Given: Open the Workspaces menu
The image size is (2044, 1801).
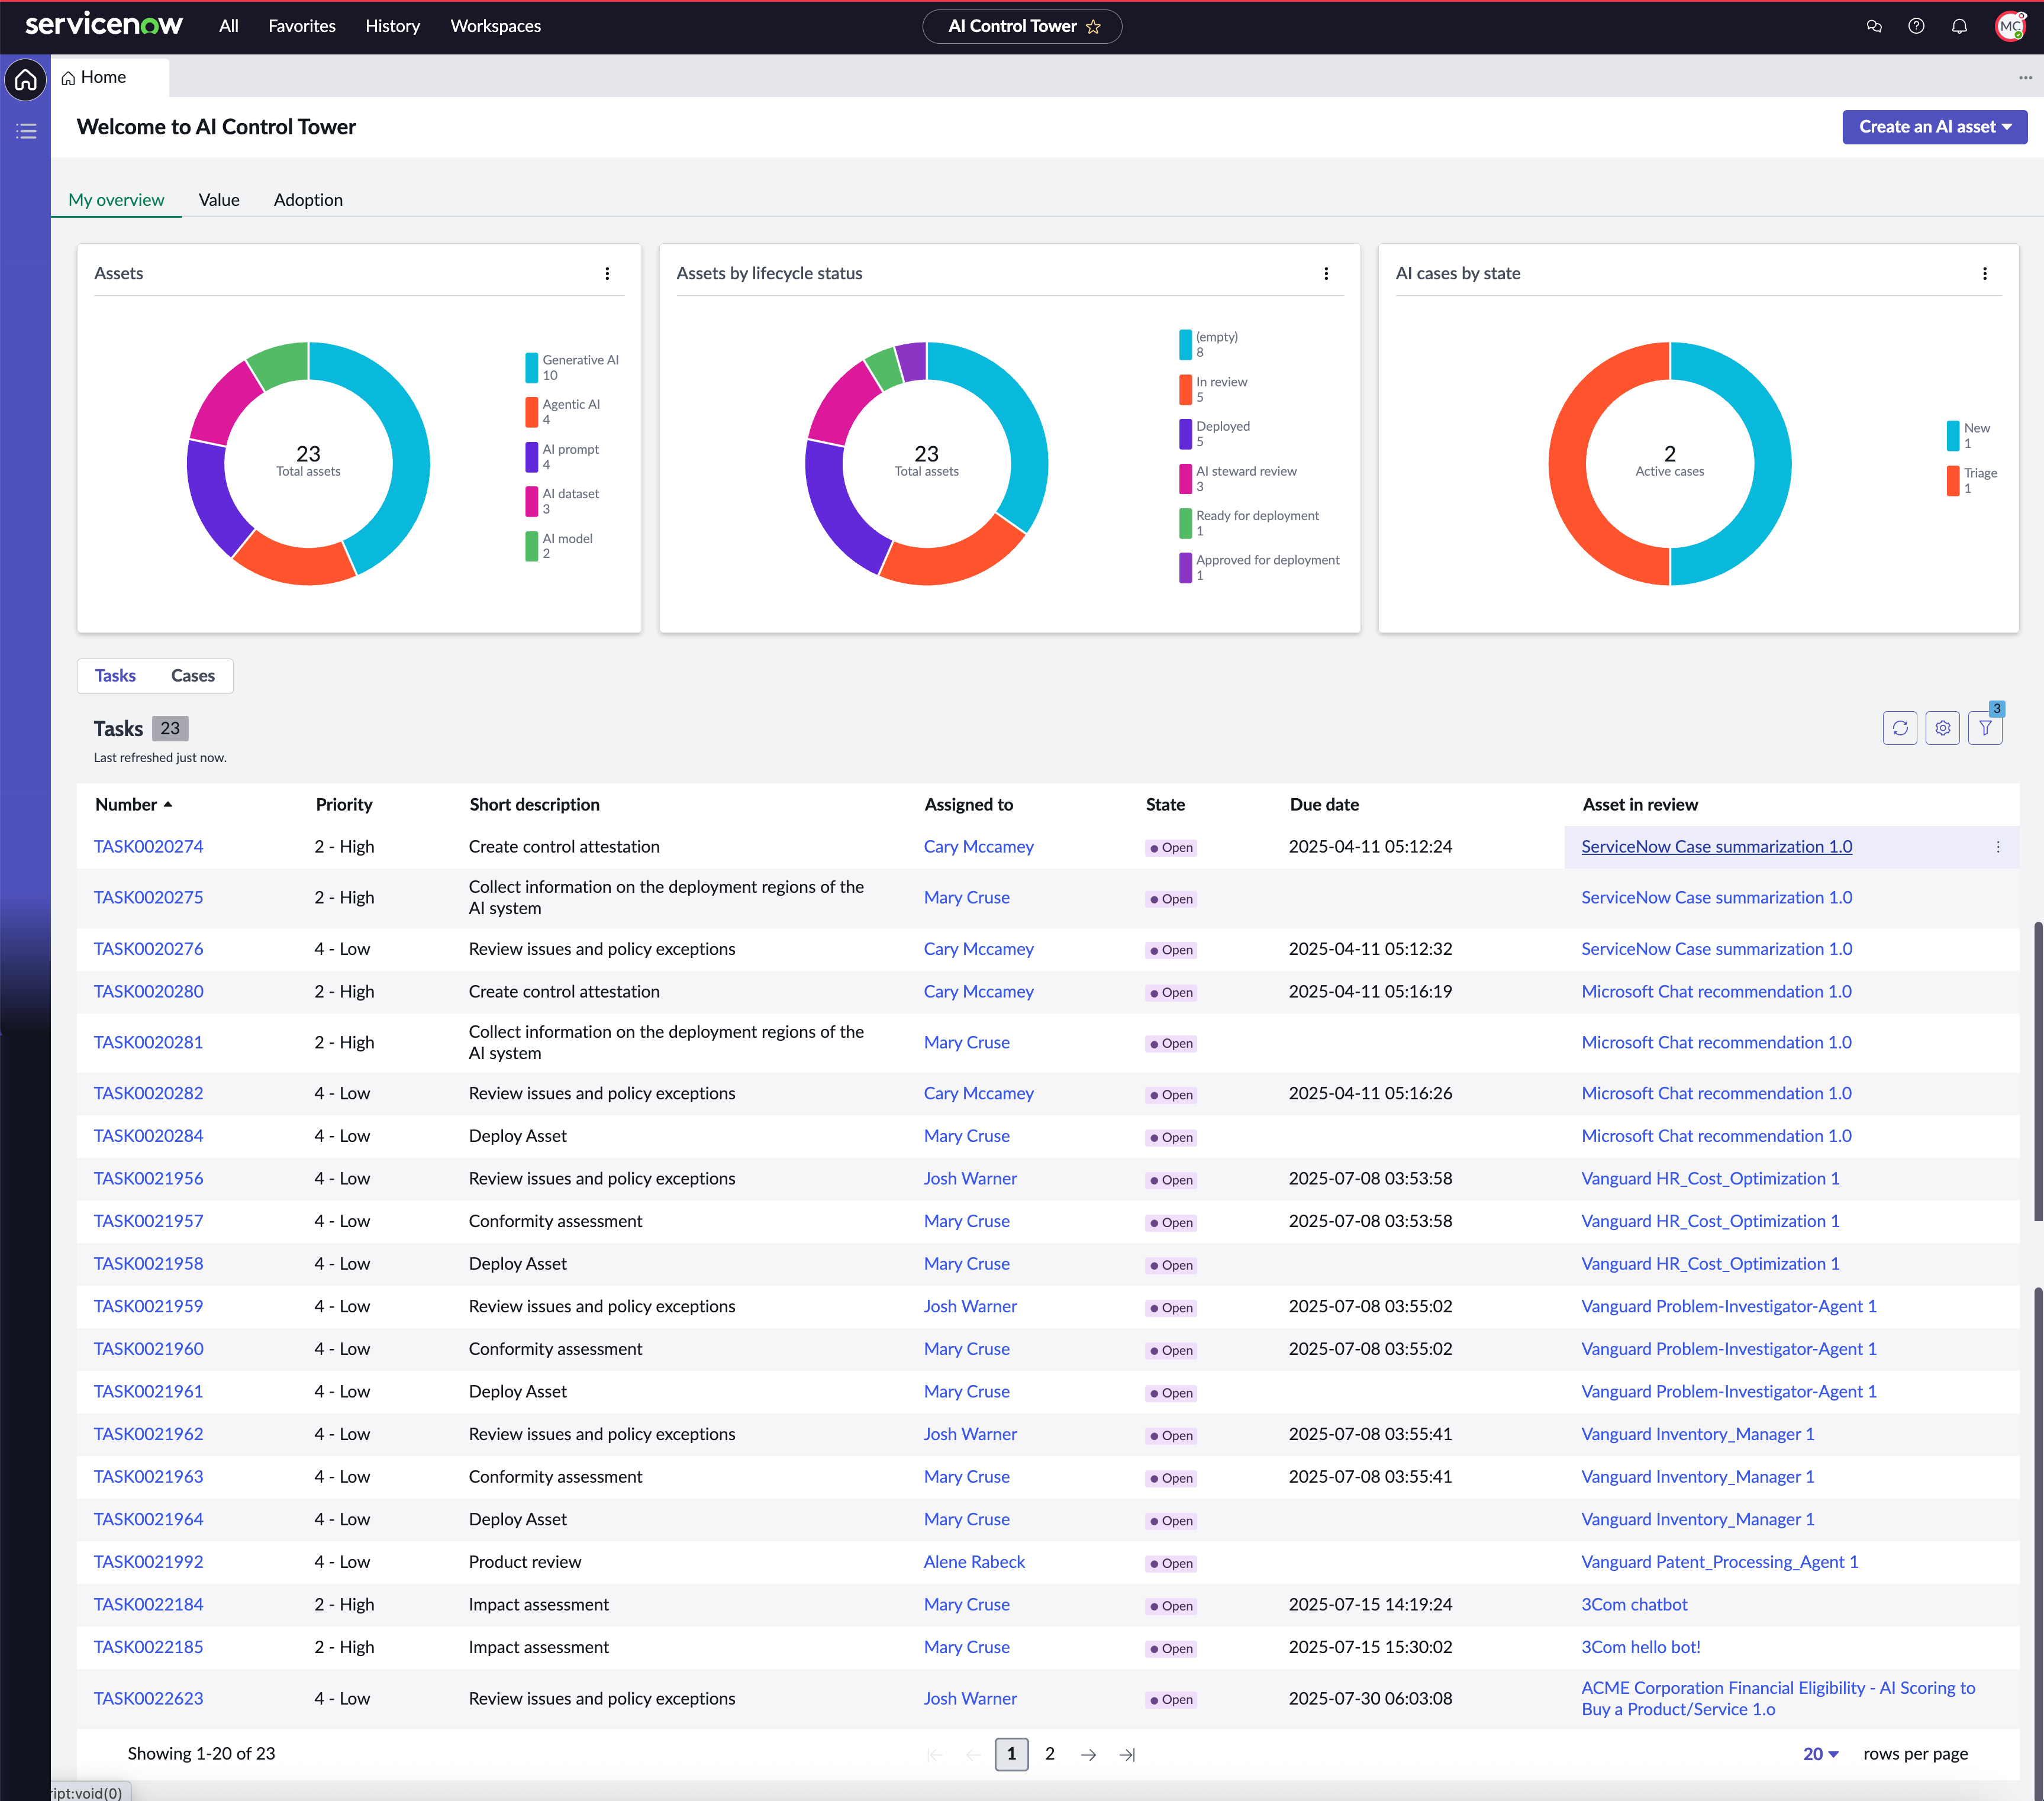Looking at the screenshot, I should click(x=496, y=26).
